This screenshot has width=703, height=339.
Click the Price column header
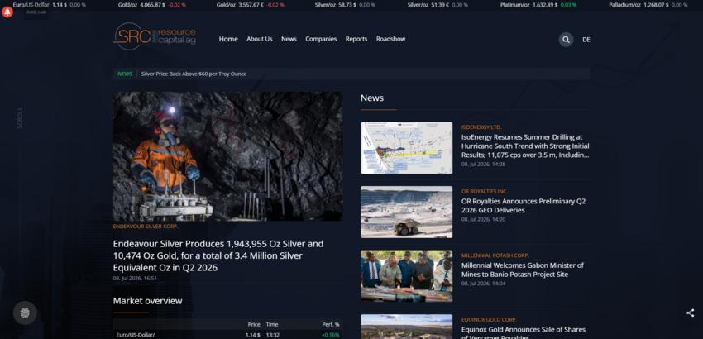[254, 324]
